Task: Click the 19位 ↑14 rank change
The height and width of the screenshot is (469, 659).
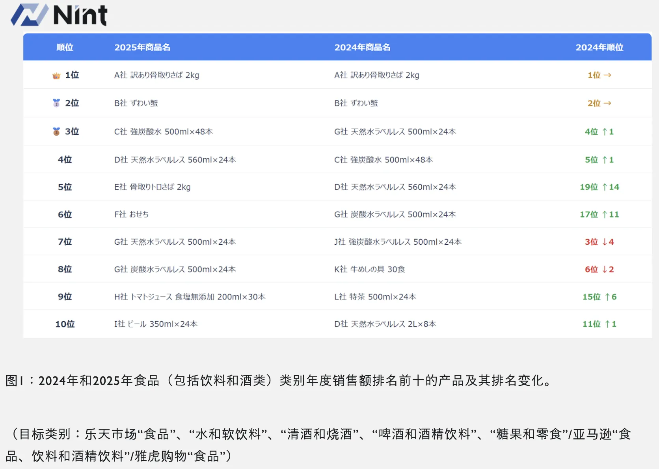Action: click(599, 187)
